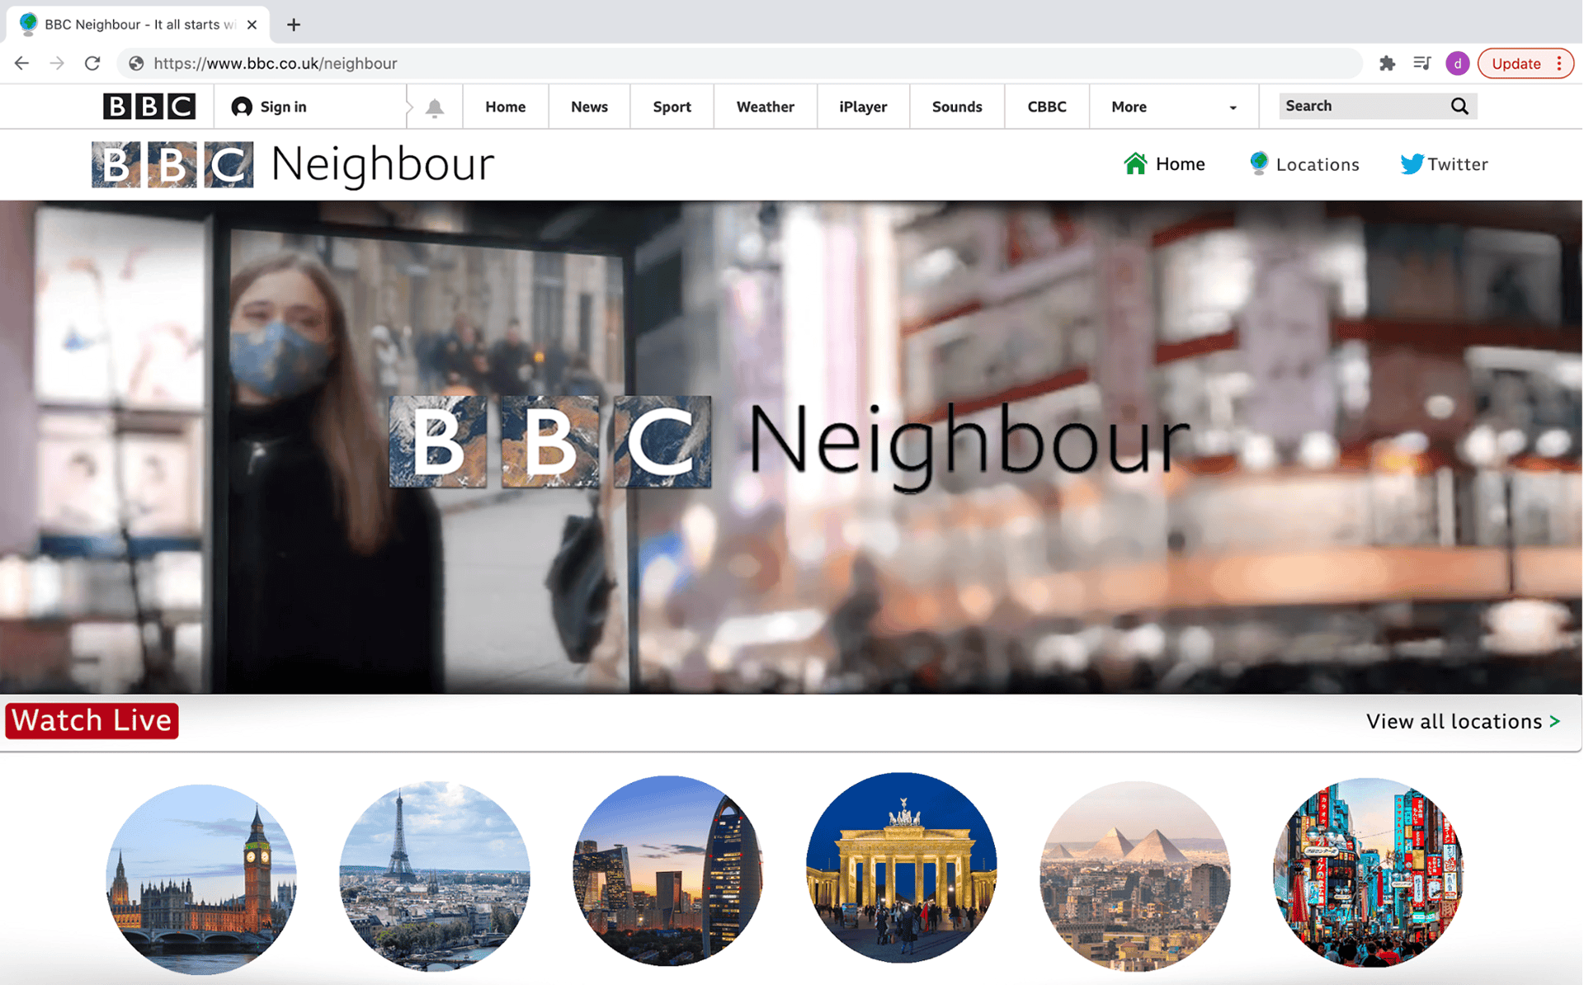The image size is (1584, 985).
Task: Open the Tokyo neon street thumbnail
Action: pos(1369,873)
